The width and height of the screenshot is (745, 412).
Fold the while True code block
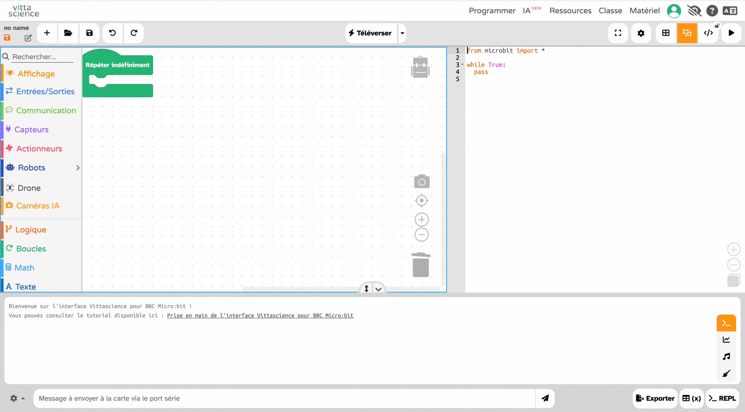pos(462,65)
